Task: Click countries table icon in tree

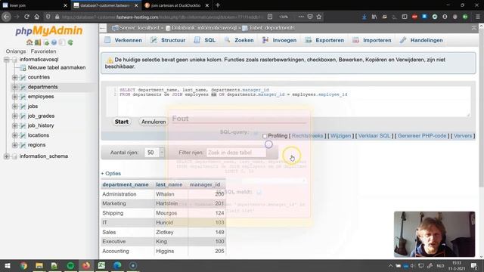Action: (23, 77)
